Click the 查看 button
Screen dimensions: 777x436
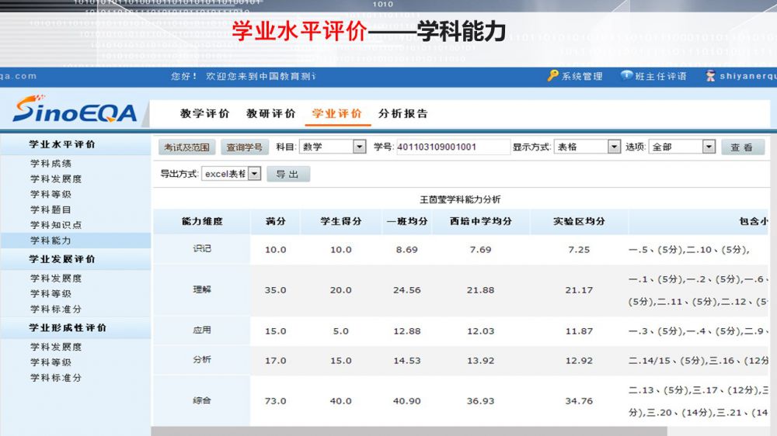742,147
